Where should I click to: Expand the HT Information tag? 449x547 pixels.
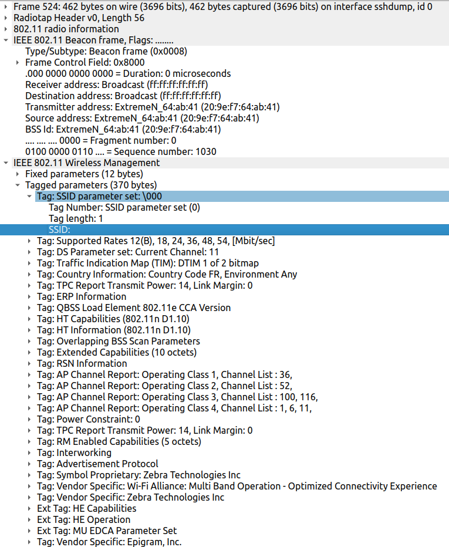pos(29,330)
